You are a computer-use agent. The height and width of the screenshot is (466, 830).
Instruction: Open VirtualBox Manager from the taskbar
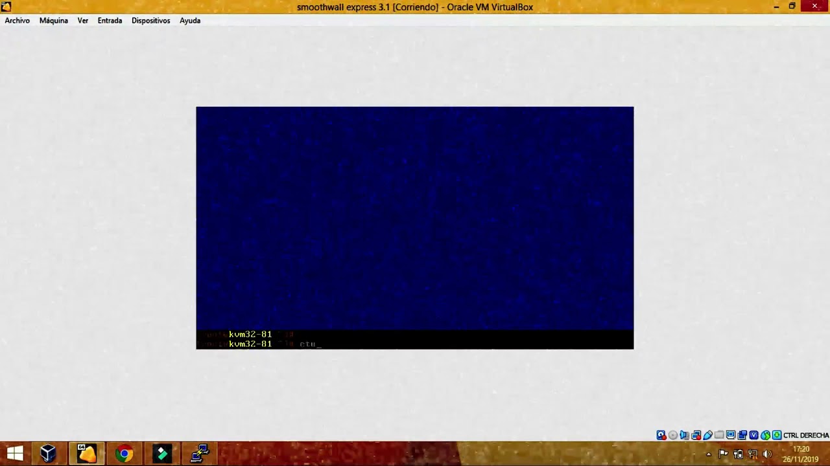[x=48, y=454]
